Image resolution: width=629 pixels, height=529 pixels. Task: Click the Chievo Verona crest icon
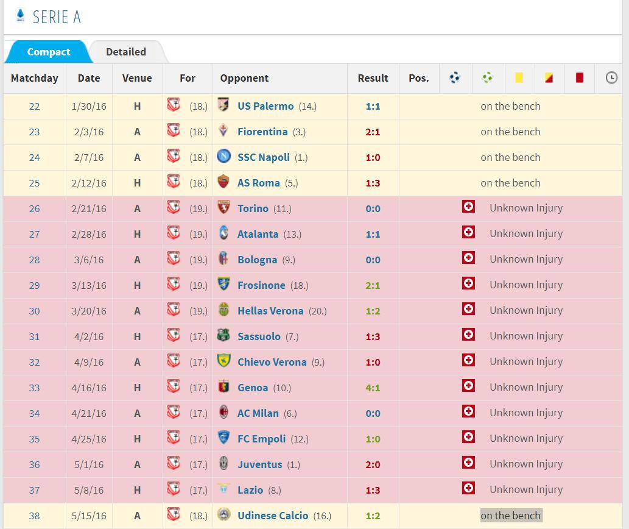point(223,360)
